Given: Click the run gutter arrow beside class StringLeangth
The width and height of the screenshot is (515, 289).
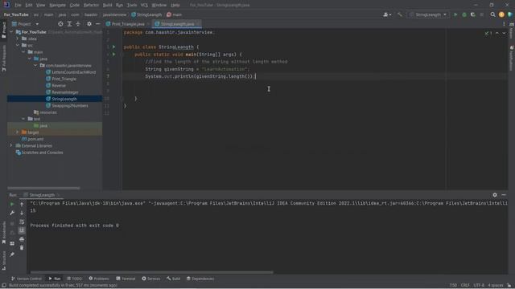Looking at the screenshot, I should click(x=114, y=47).
